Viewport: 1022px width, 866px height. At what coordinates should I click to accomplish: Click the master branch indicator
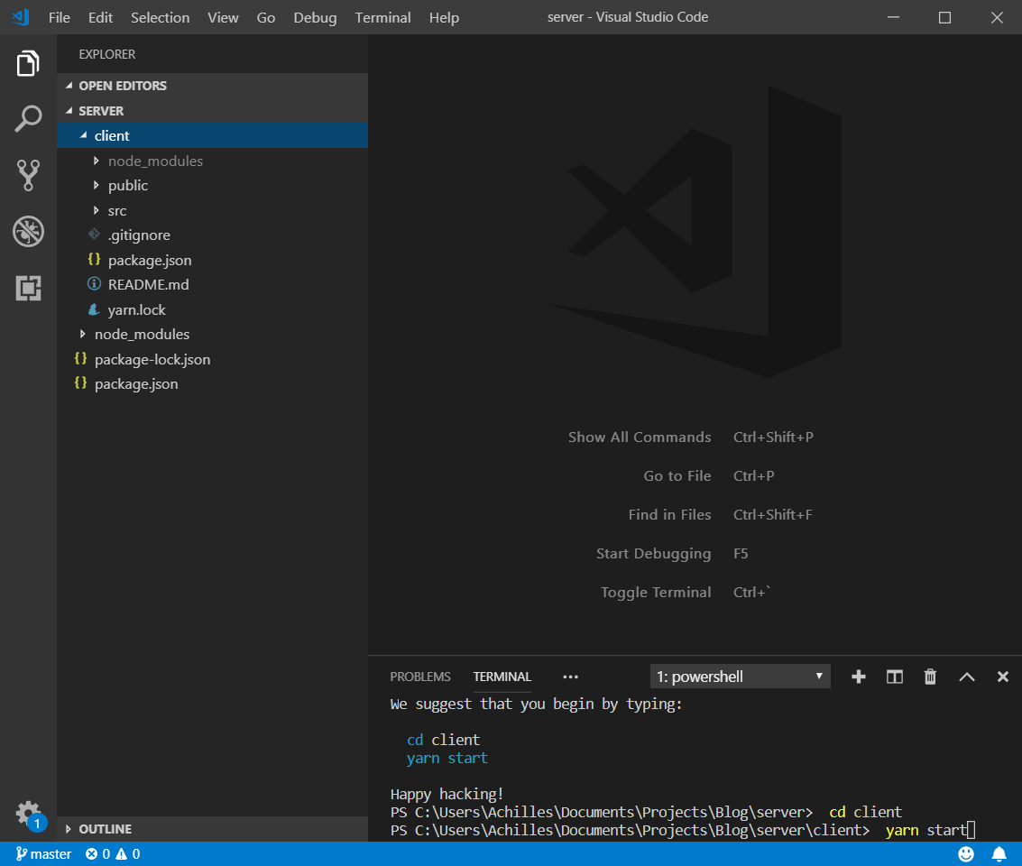pyautogui.click(x=42, y=853)
